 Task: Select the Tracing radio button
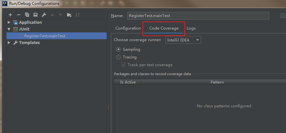pyautogui.click(x=119, y=57)
